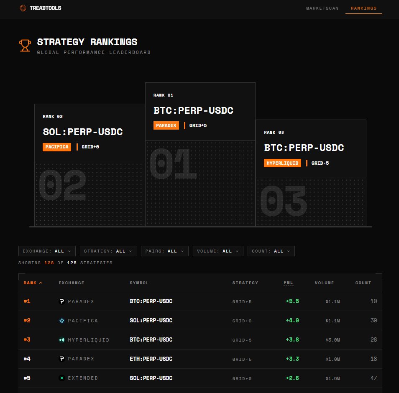Screen dimensions: 399x393
Task: Click the sort arrow next to Rank header
Action: click(41, 283)
